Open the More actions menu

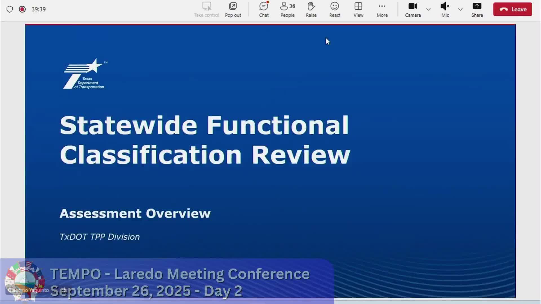382,9
